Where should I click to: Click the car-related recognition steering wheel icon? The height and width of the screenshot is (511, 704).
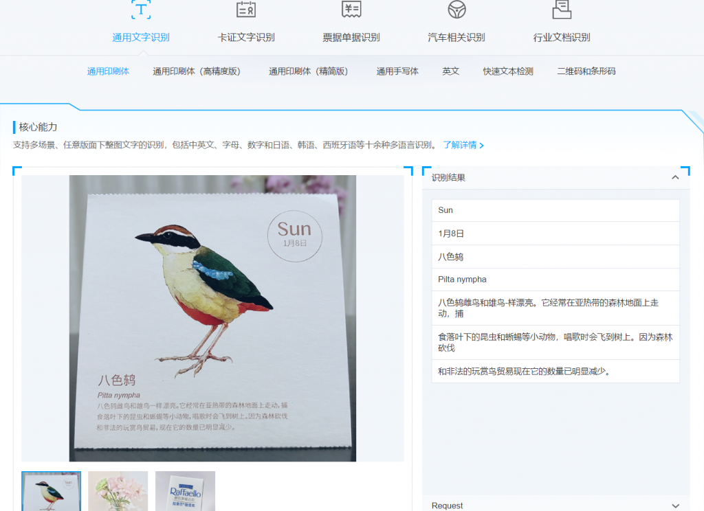click(x=456, y=9)
